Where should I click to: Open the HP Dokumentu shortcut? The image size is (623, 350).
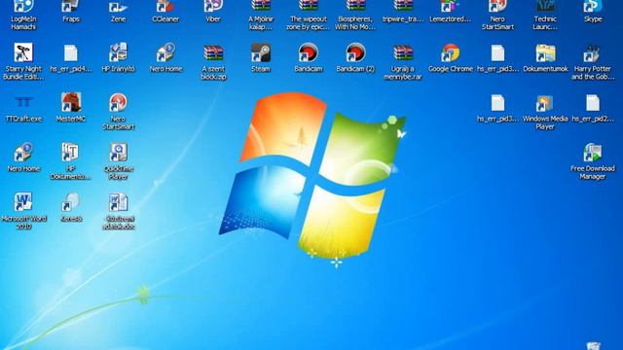point(71,161)
